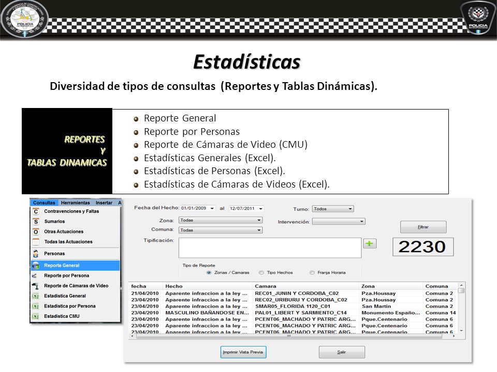Choose Reporte General menu entry
The width and height of the screenshot is (497, 372).
76,266
